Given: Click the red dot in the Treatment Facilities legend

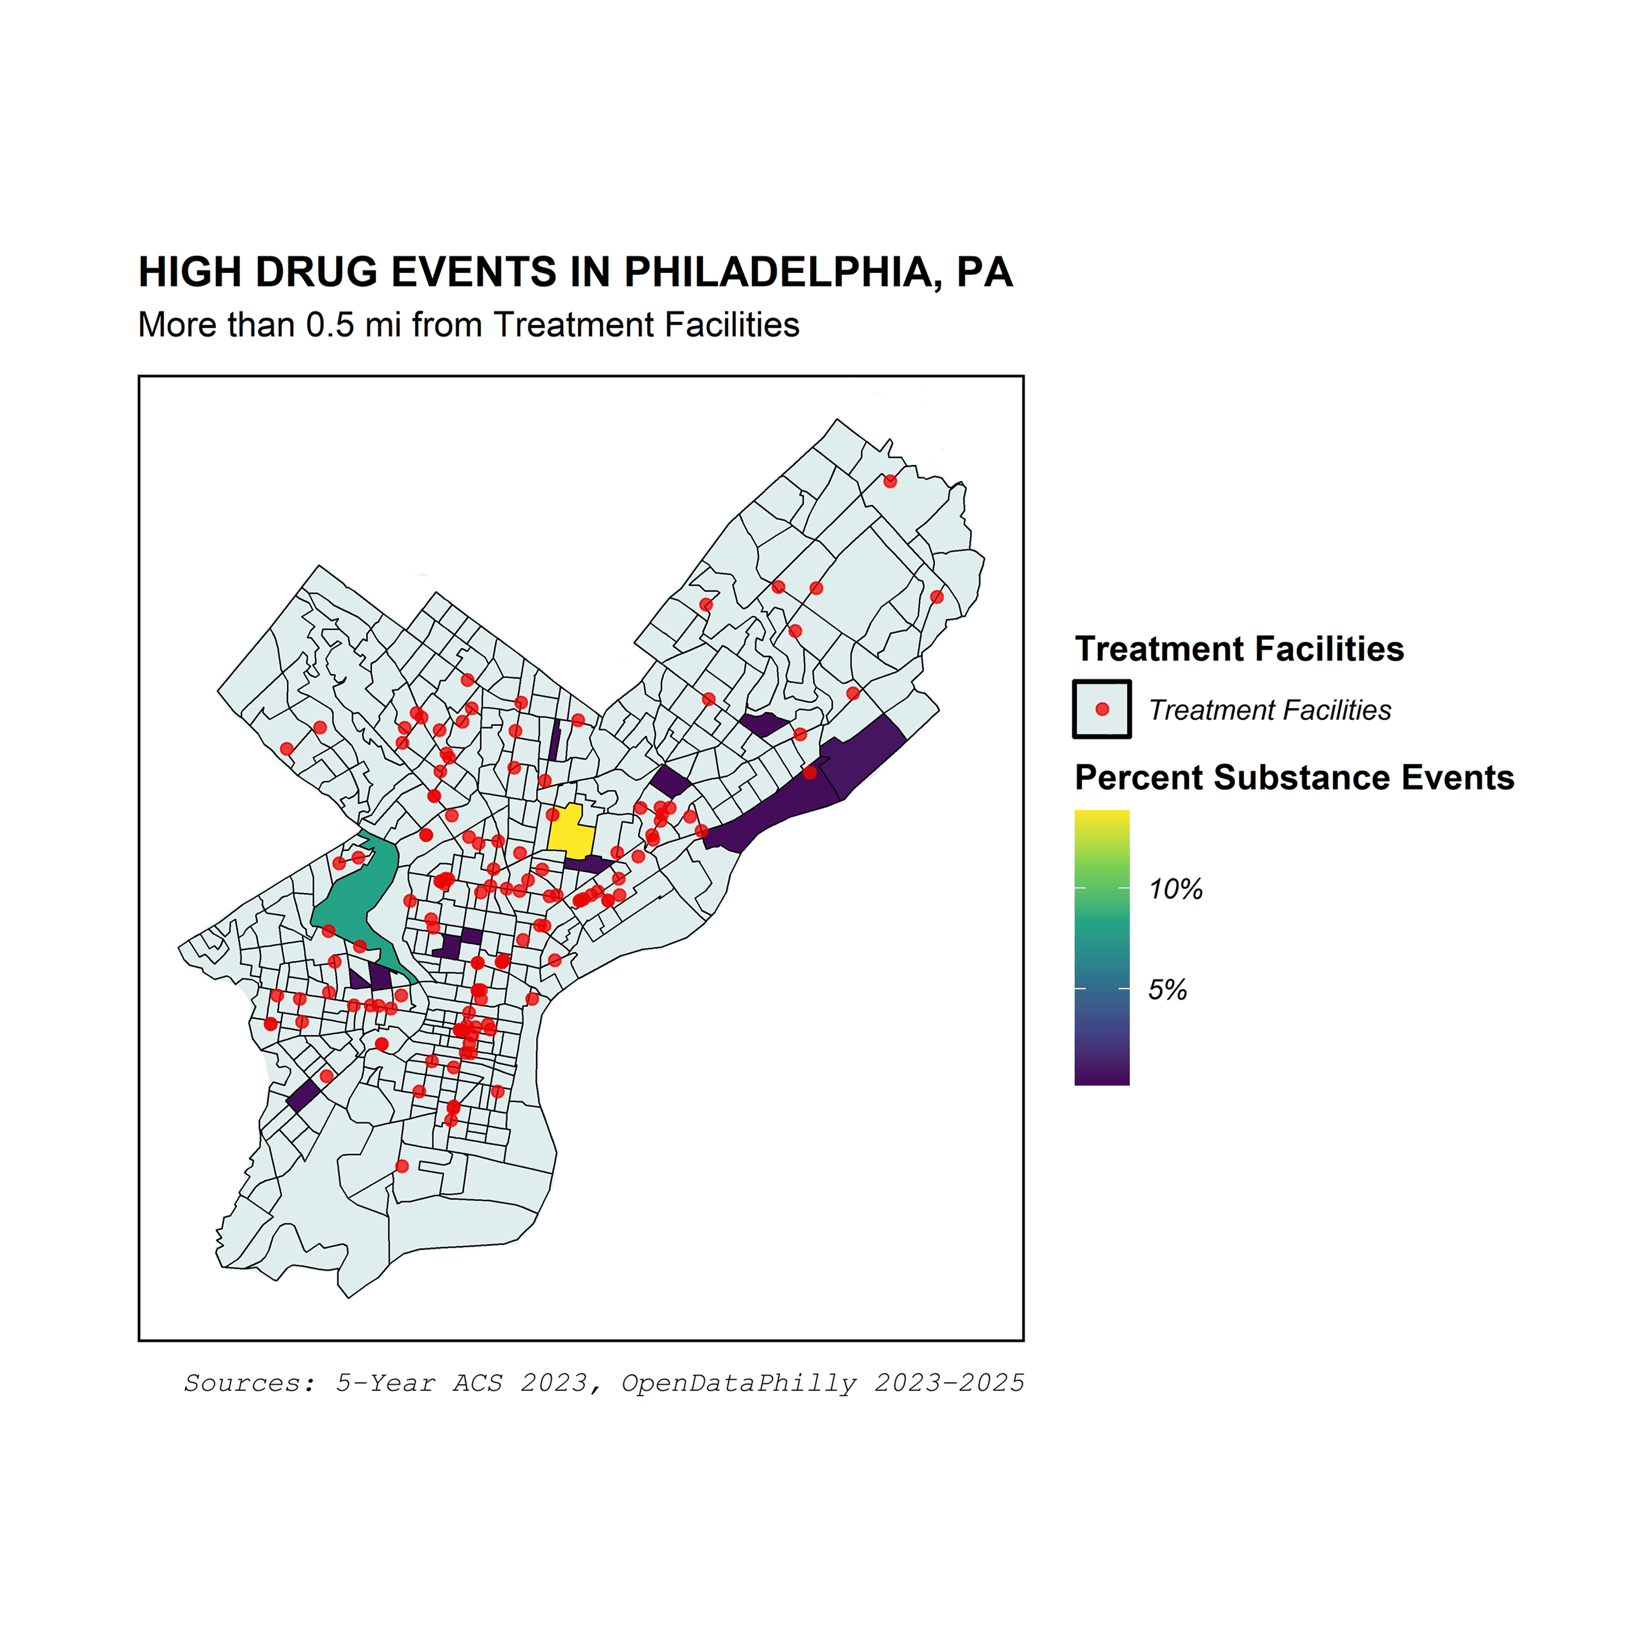Looking at the screenshot, I should [x=1102, y=709].
